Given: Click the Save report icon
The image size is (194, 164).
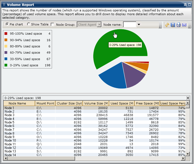Looking at the screenshot, I should tap(173, 25).
